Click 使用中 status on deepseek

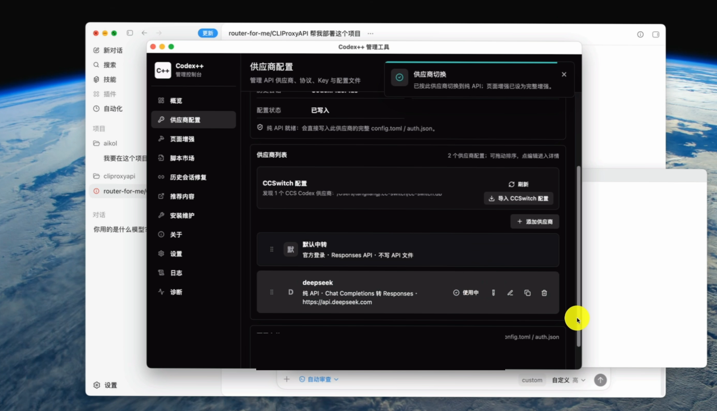tap(466, 293)
